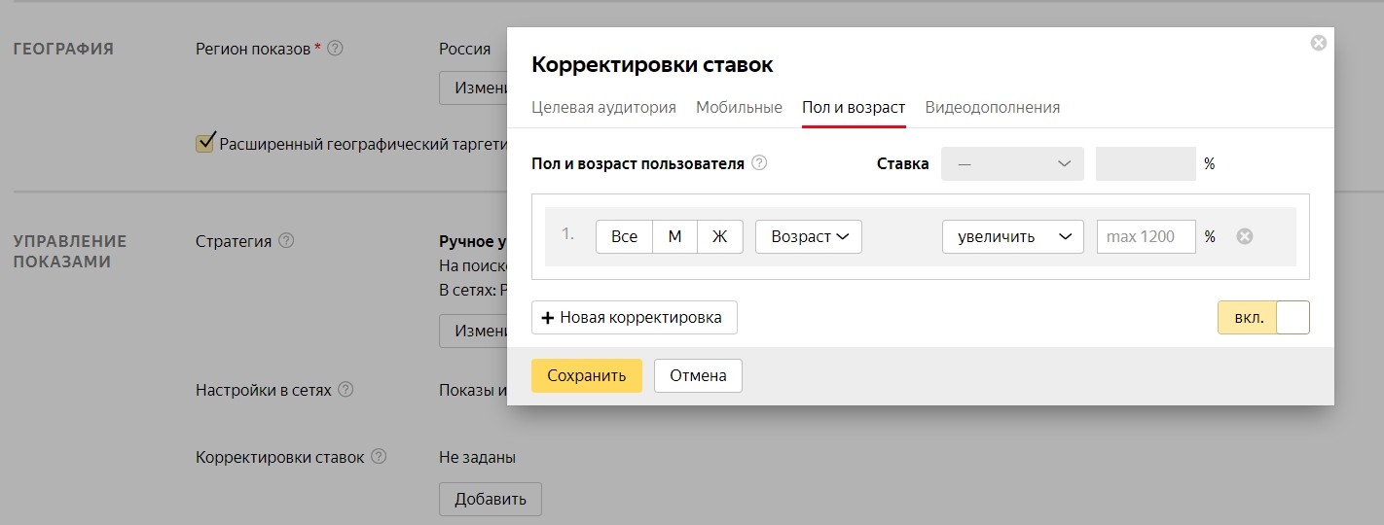
Task: Click help icon next to Регион показов
Action: [x=335, y=49]
